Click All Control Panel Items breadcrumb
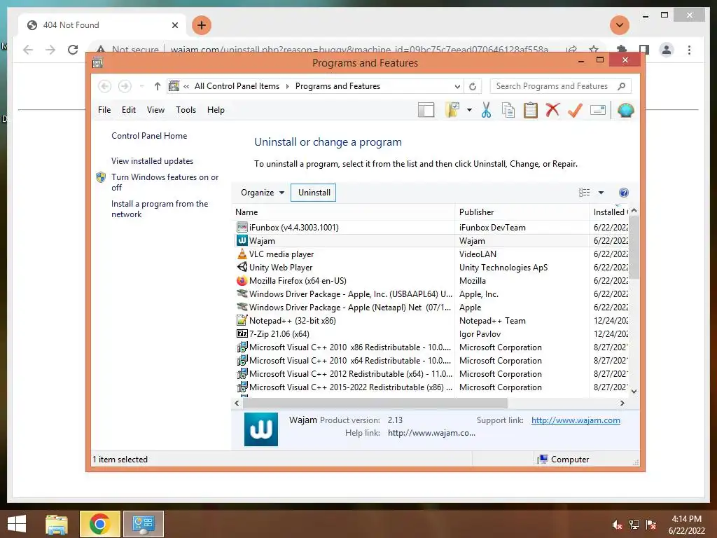Viewport: 717px width, 538px height. click(237, 86)
